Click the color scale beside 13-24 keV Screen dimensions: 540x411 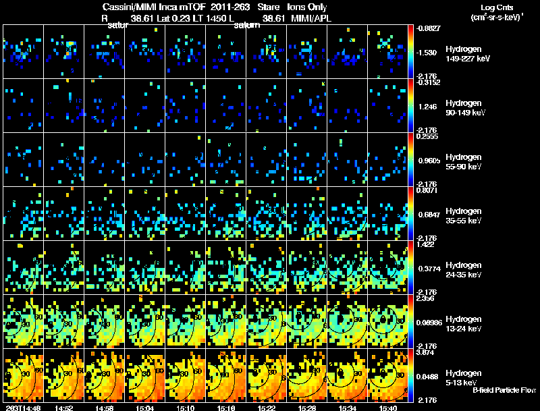tap(411, 321)
